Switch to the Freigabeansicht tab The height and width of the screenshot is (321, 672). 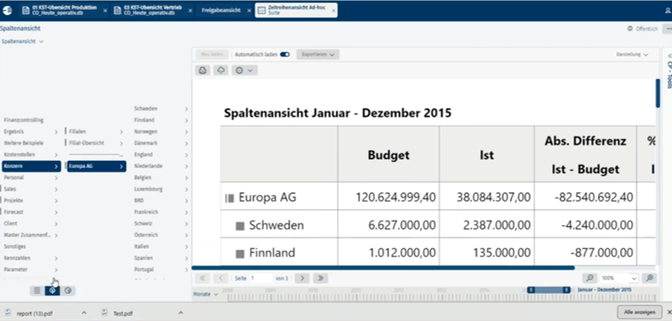point(221,11)
